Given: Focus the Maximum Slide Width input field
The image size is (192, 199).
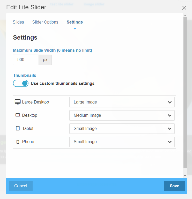Looking at the screenshot, I should (x=26, y=60).
